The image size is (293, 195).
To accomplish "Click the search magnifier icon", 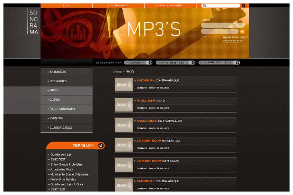I will click(x=205, y=6).
